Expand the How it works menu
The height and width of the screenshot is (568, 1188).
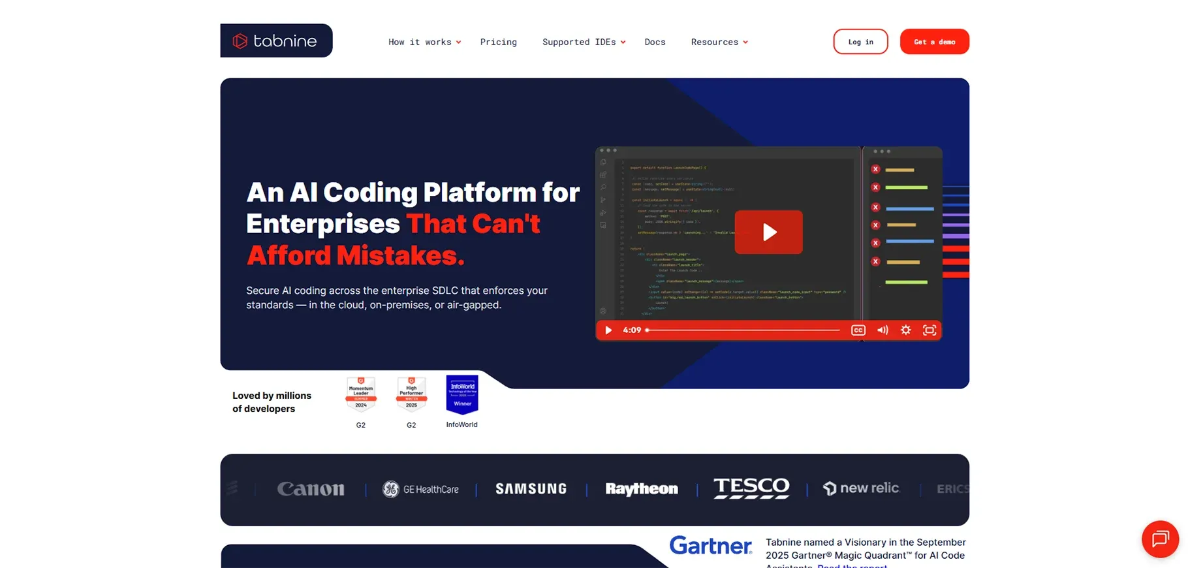[424, 42]
